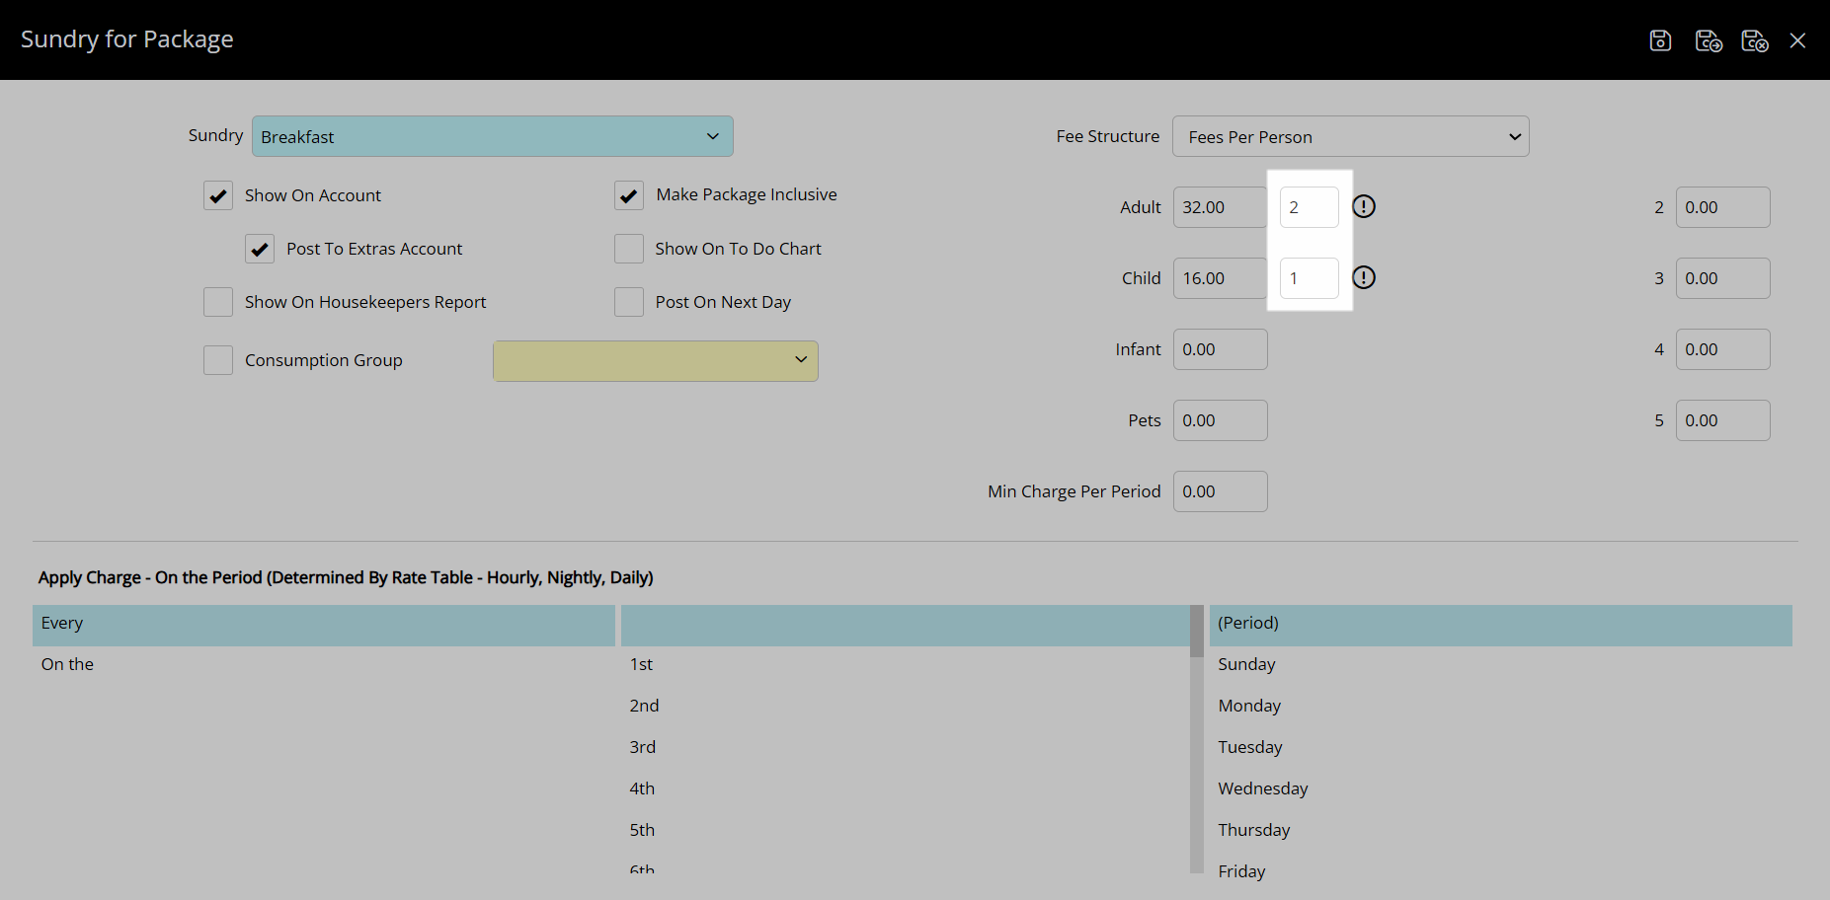1830x900 pixels.
Task: Click the ordinal list vertical scrollbar
Action: tap(1197, 740)
